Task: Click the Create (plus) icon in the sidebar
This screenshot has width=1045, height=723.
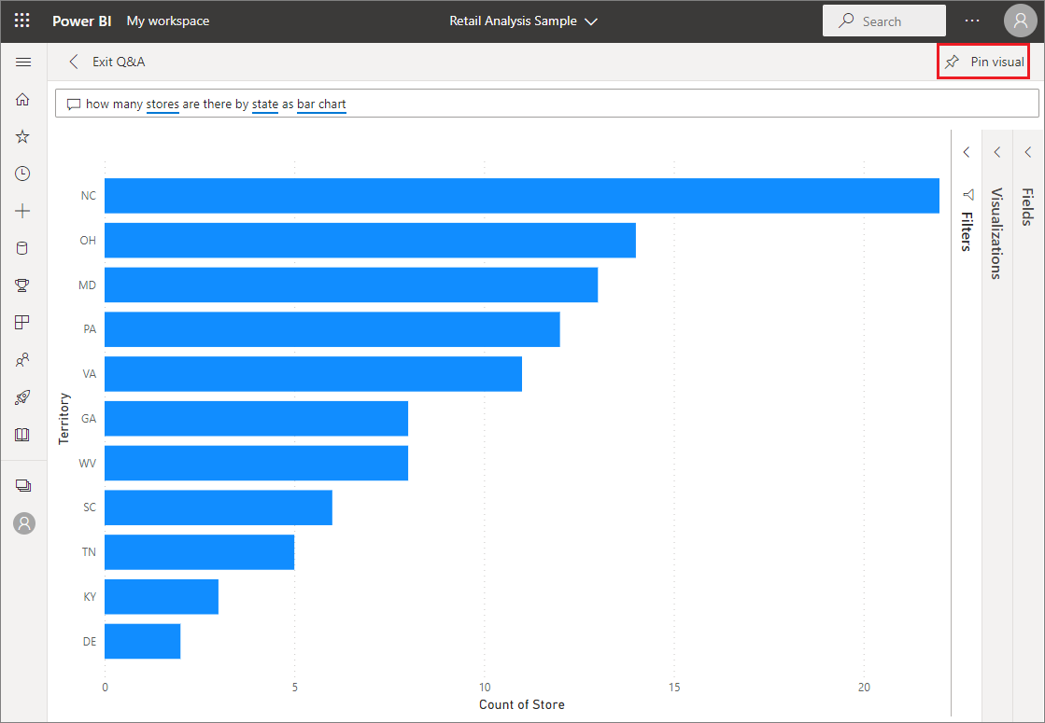Action: [23, 210]
